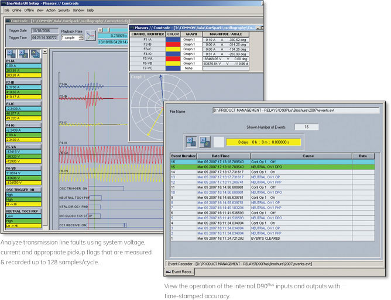
Task: Click playback position slider thumb
Action: (108, 30)
